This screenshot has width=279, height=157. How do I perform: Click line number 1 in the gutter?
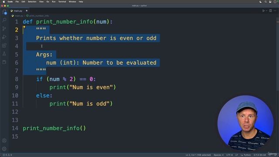pyautogui.click(x=17, y=22)
